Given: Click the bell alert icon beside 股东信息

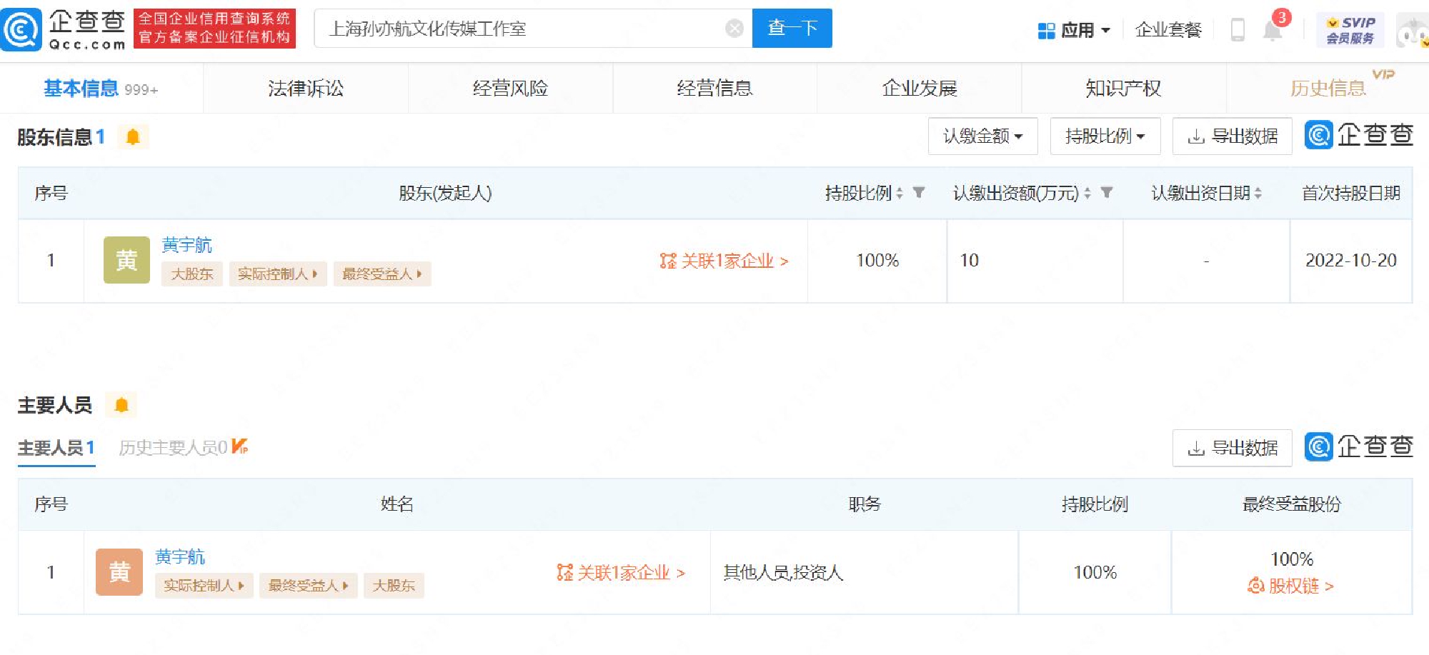Looking at the screenshot, I should (x=133, y=136).
